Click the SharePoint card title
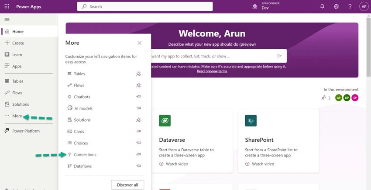Viewport: 371px width, 190px height. (259, 140)
